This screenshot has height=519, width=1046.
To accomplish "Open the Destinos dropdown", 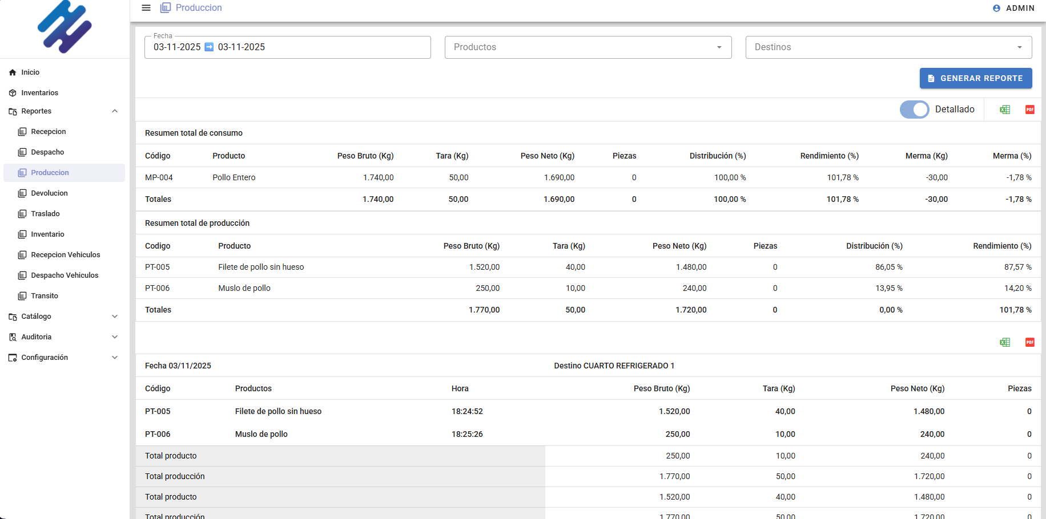I will pyautogui.click(x=888, y=47).
